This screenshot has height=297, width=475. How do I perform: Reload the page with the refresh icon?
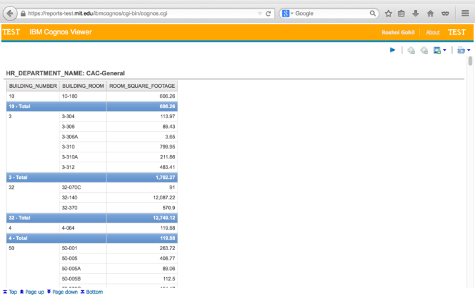tap(269, 13)
